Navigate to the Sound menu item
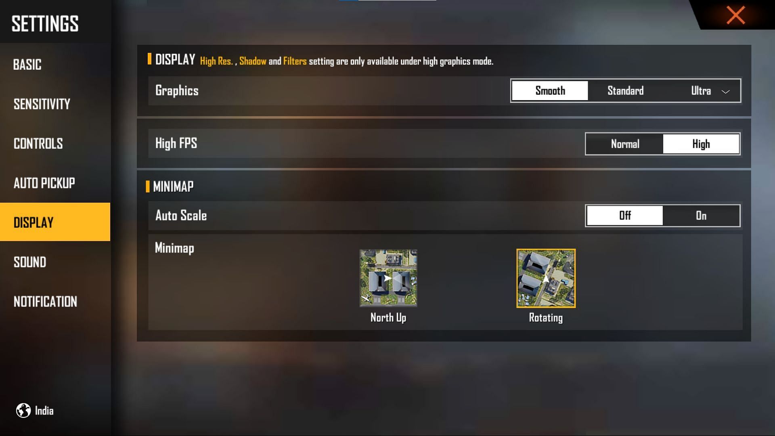 click(30, 261)
